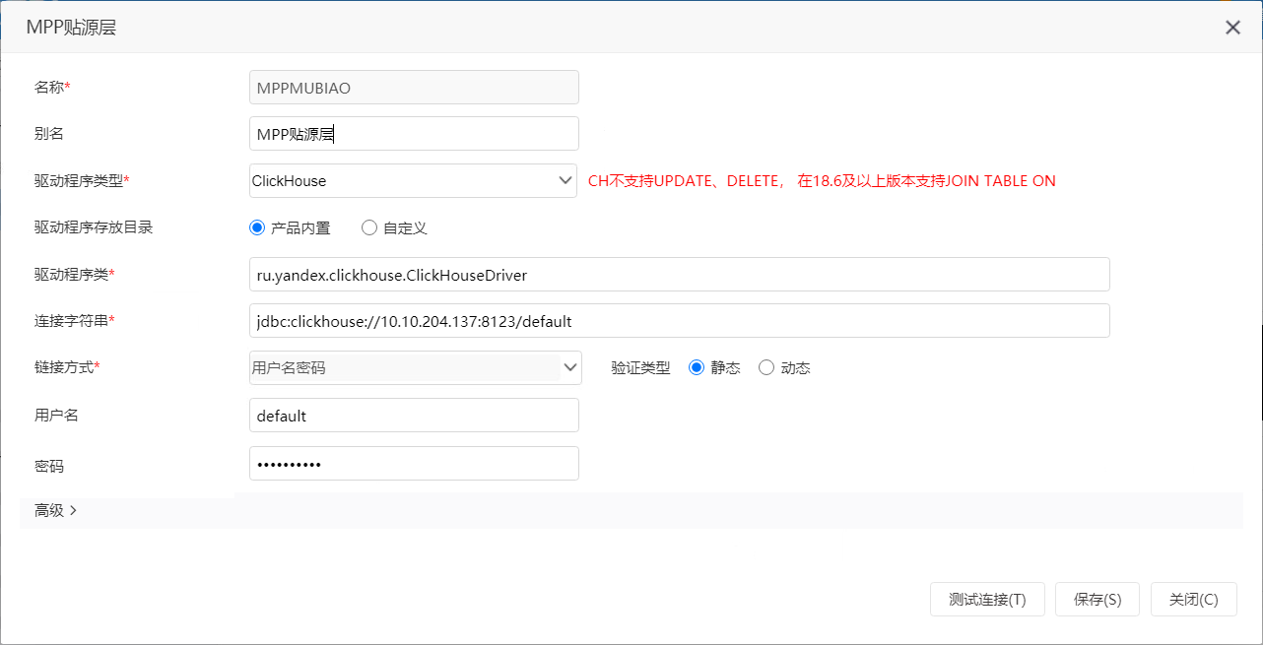Click the 用户名 field containing default

pyautogui.click(x=414, y=416)
